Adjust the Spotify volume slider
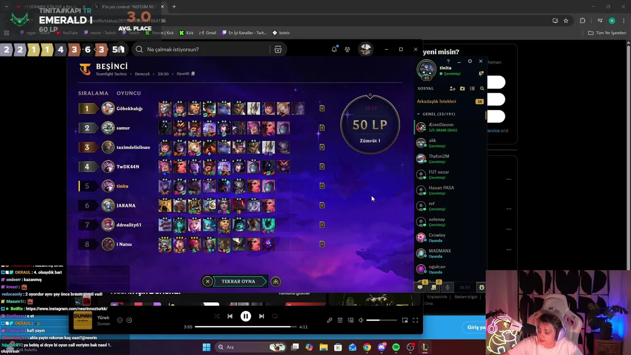 (x=381, y=320)
